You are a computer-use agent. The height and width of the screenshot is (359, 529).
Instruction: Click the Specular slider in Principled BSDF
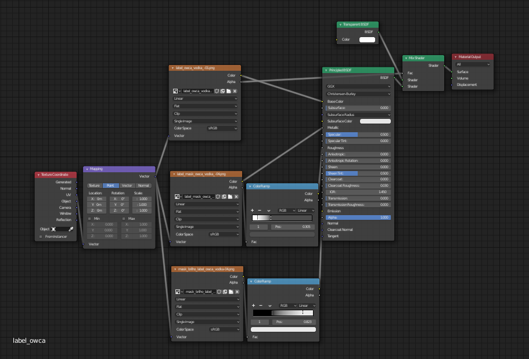pos(358,134)
